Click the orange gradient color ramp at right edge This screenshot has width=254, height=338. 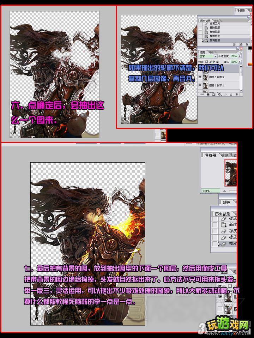tap(250, 64)
